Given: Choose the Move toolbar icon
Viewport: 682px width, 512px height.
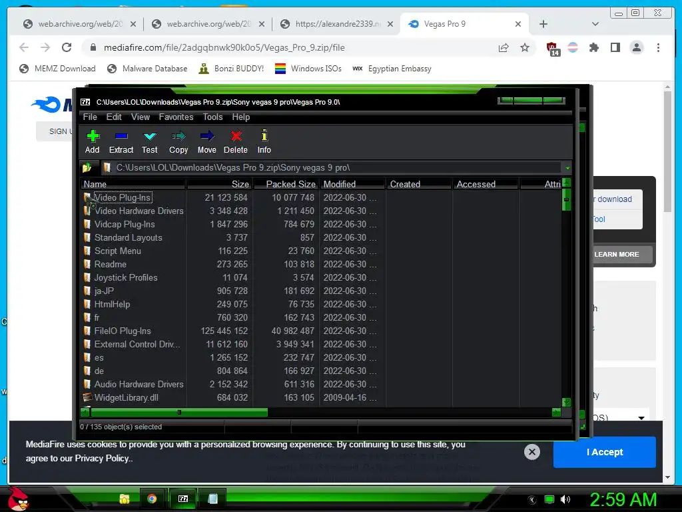Looking at the screenshot, I should [206, 142].
